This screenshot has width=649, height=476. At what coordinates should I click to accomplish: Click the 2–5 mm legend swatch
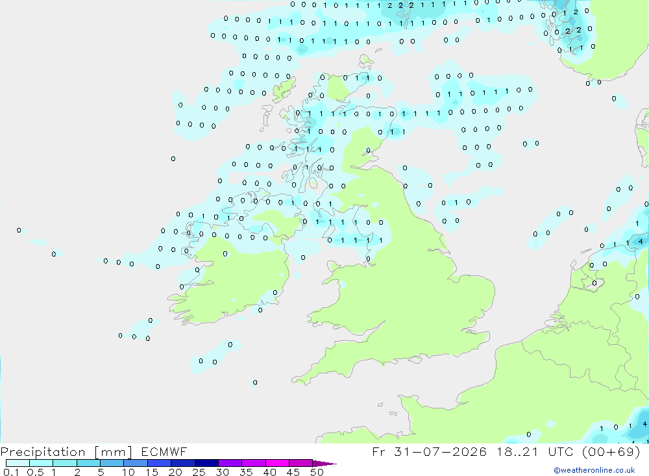[x=88, y=463]
